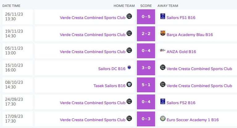
Task: Click the Barça Academy Blau B16 crest icon
Action: click(x=163, y=33)
